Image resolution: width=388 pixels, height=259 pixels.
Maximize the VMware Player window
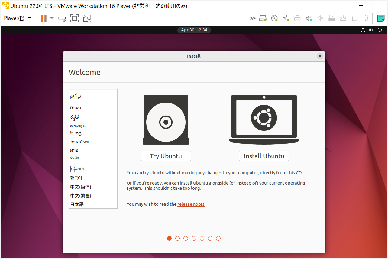371,5
